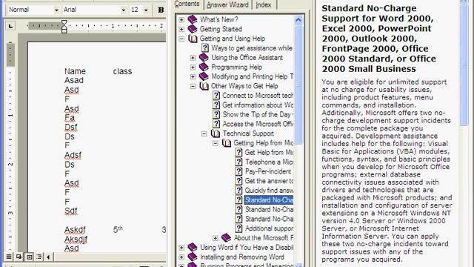Open the Font Size dropdown showing 12
The height and width of the screenshot is (267, 474).
coord(147,10)
